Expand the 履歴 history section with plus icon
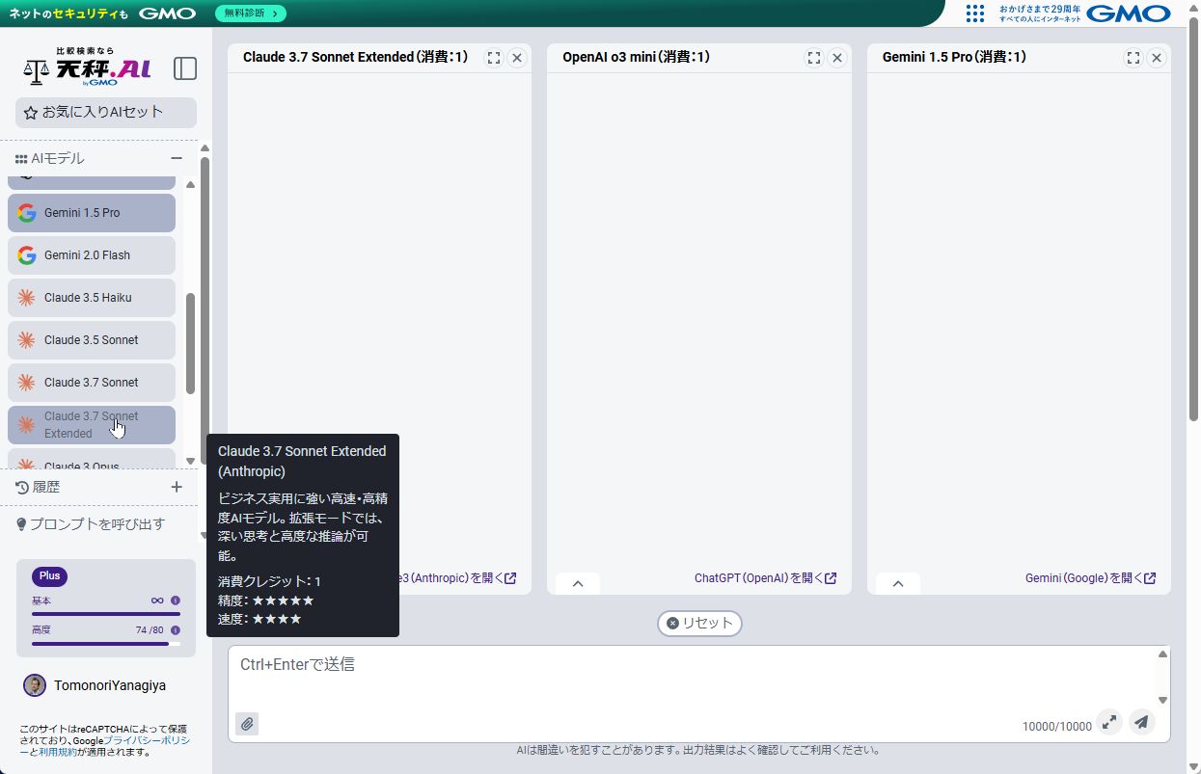1201x774 pixels. click(x=177, y=487)
